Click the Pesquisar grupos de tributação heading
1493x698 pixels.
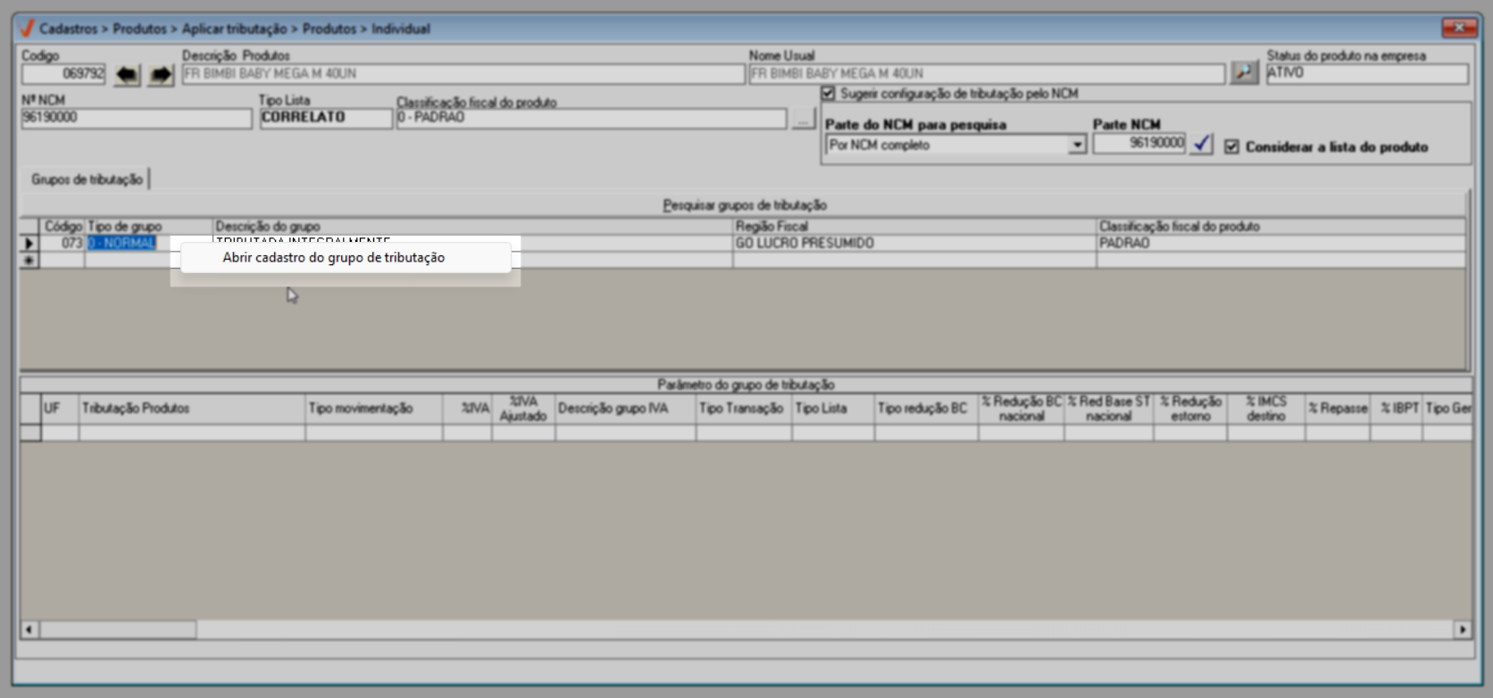coord(745,205)
